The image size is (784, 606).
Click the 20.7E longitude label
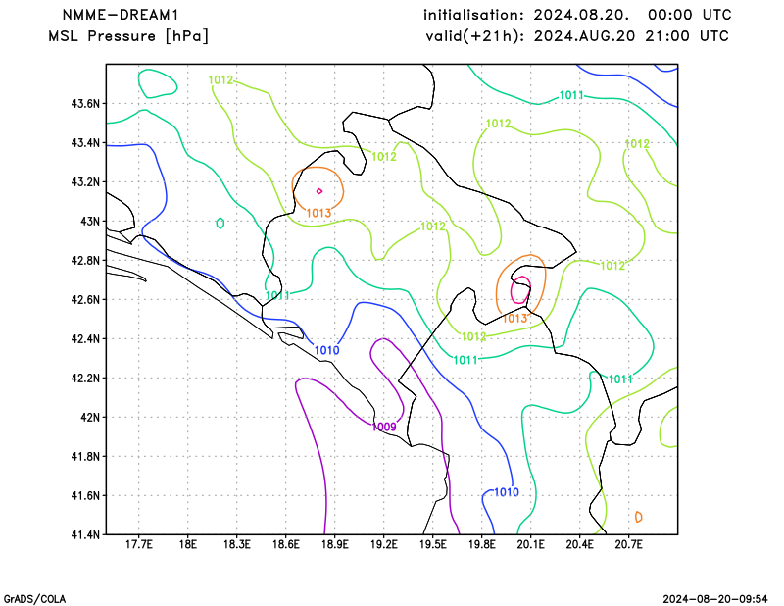[x=628, y=544]
